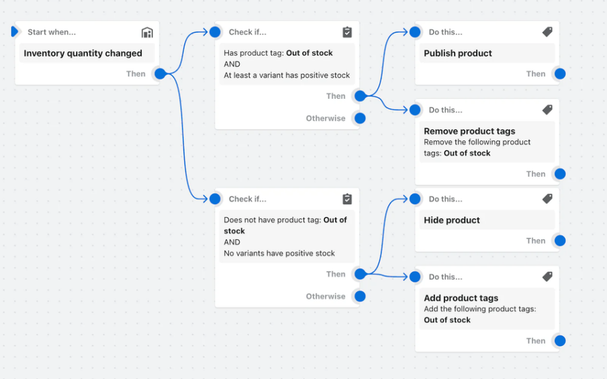Viewport: 607px width, 379px height.
Task: Click the clipboard icon on the Out of stock positive-stock check
Action: click(347, 32)
